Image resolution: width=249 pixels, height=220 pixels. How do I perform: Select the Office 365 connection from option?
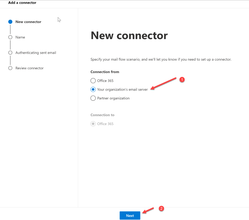(93, 81)
